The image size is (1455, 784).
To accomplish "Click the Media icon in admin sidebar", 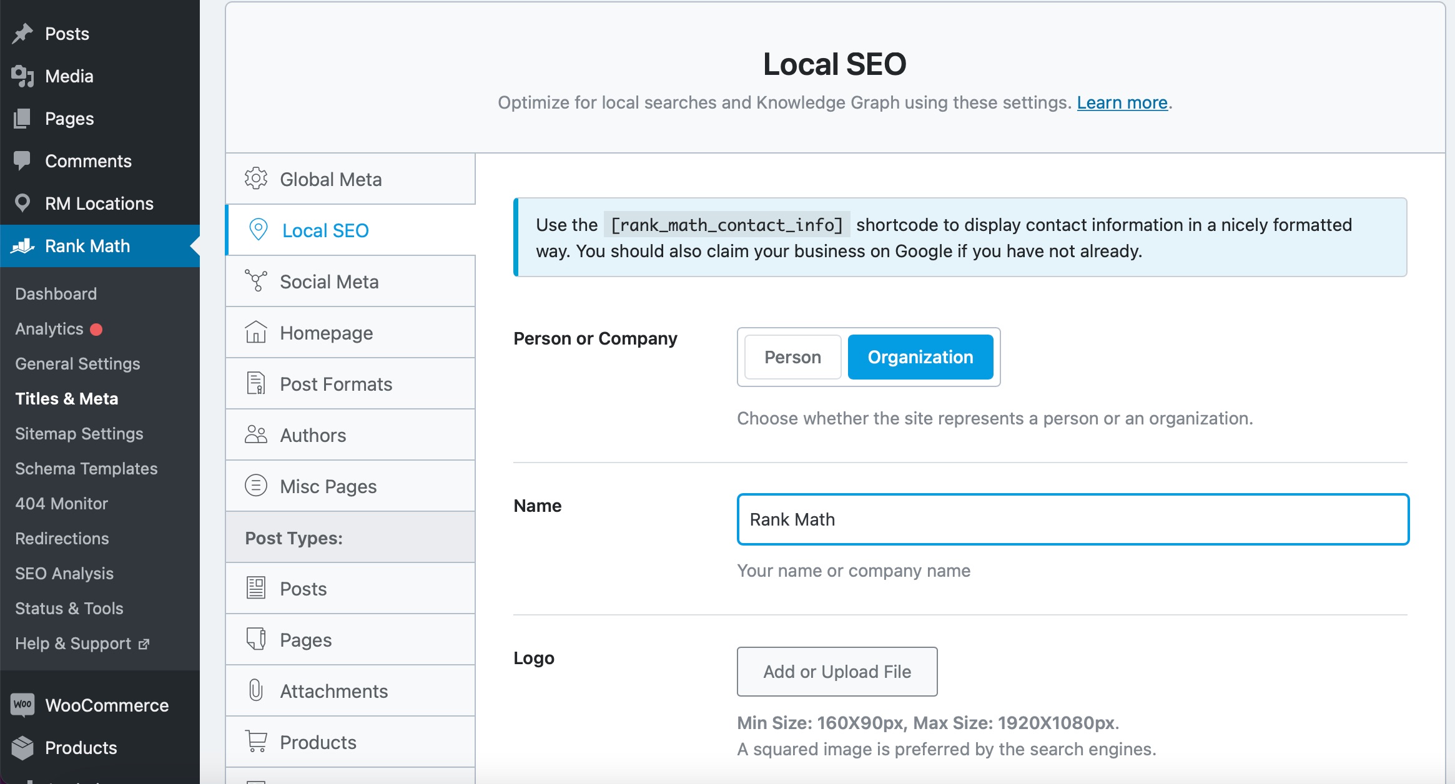I will (22, 76).
